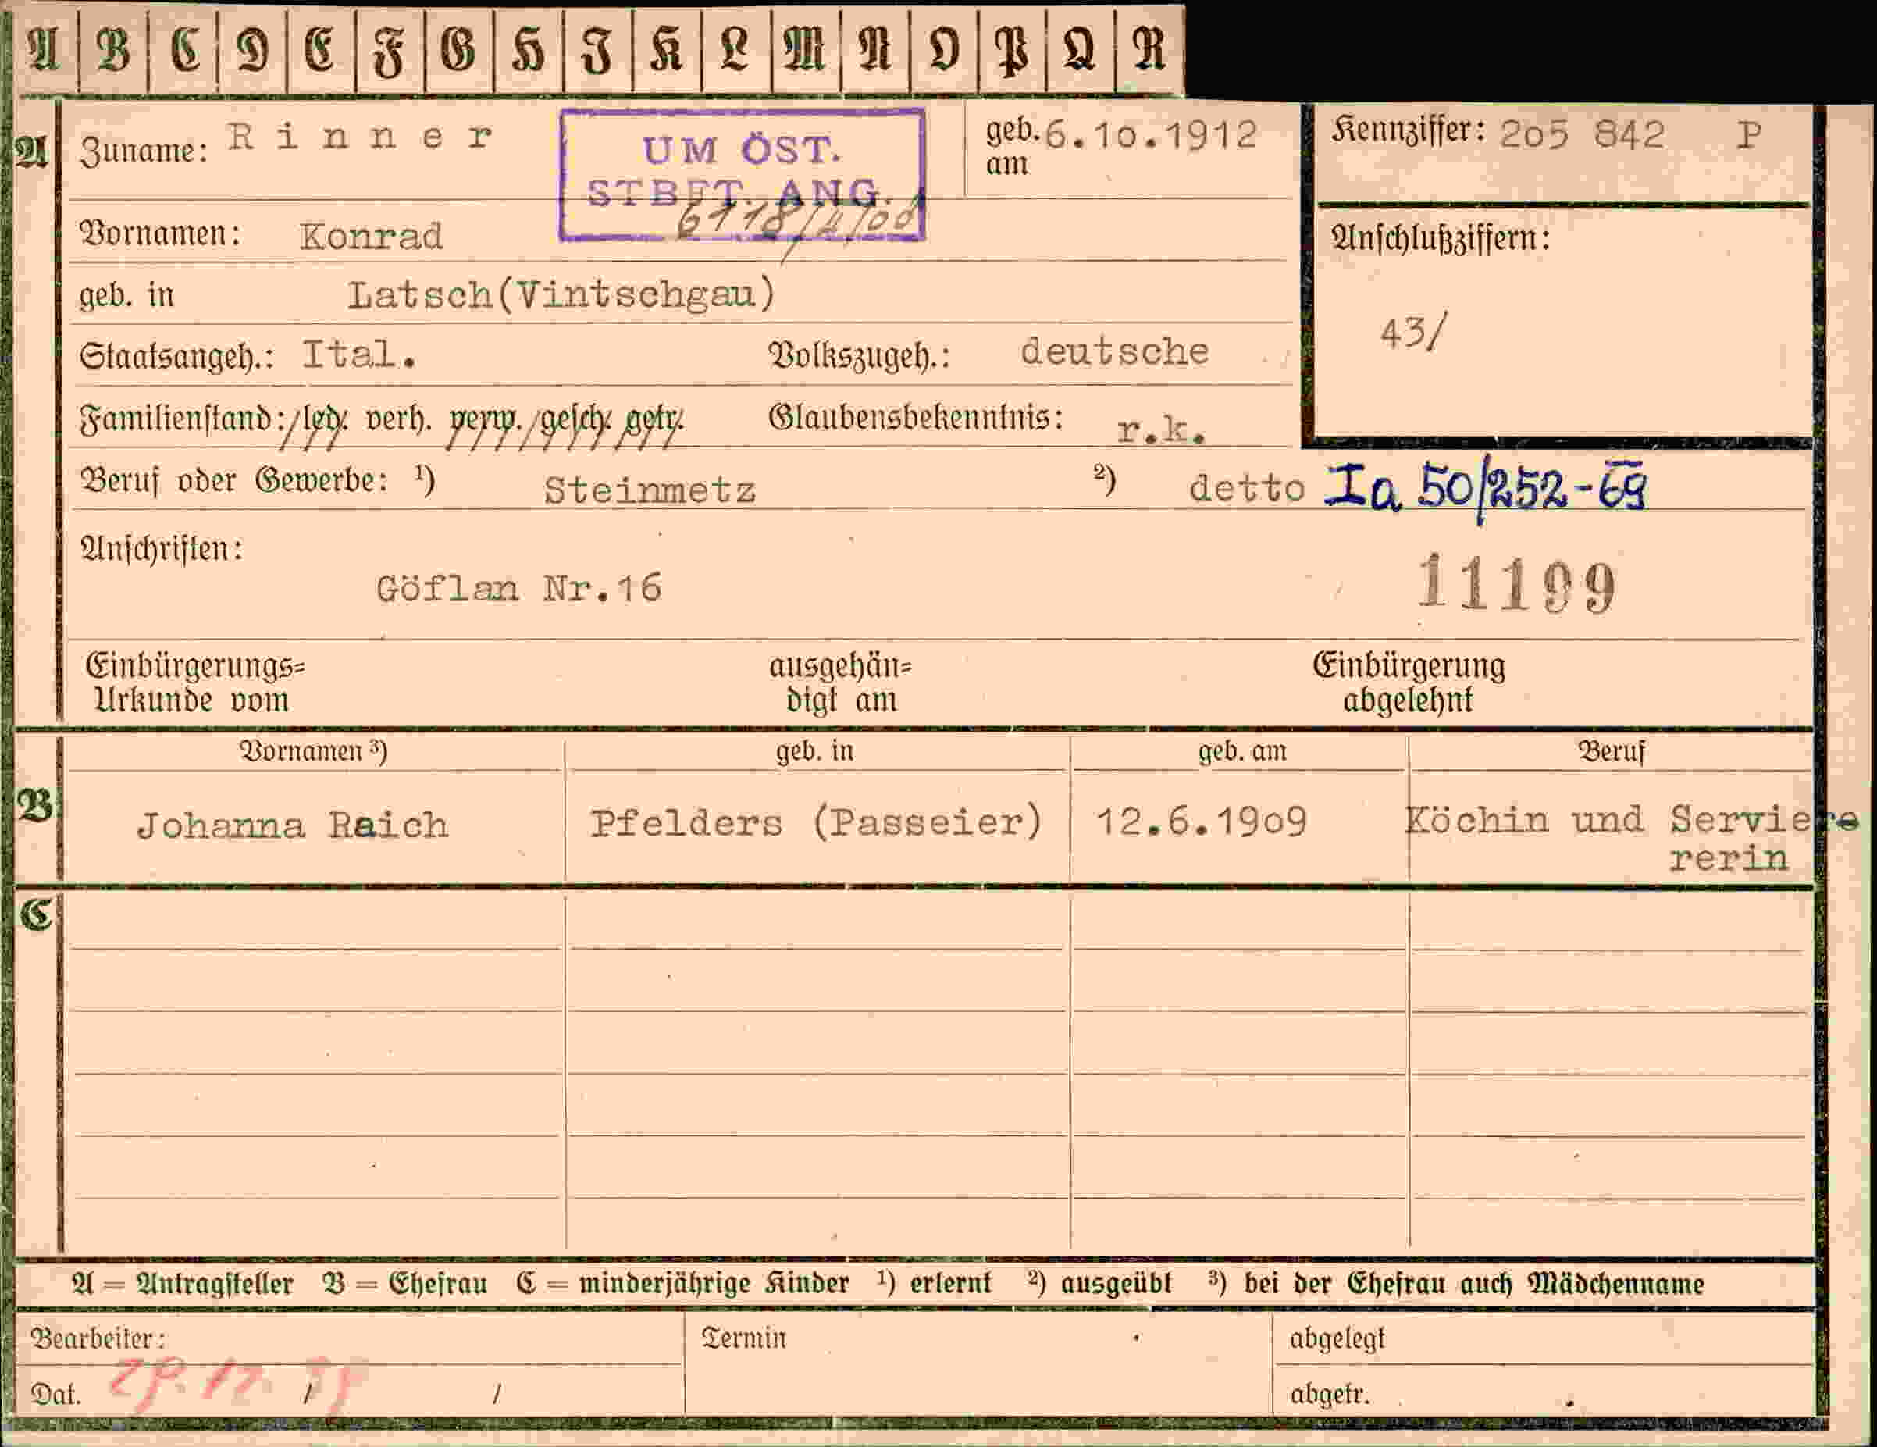Click the handwritten number on the purple stamp
Viewport: 1877px width, 1447px height.
[800, 222]
